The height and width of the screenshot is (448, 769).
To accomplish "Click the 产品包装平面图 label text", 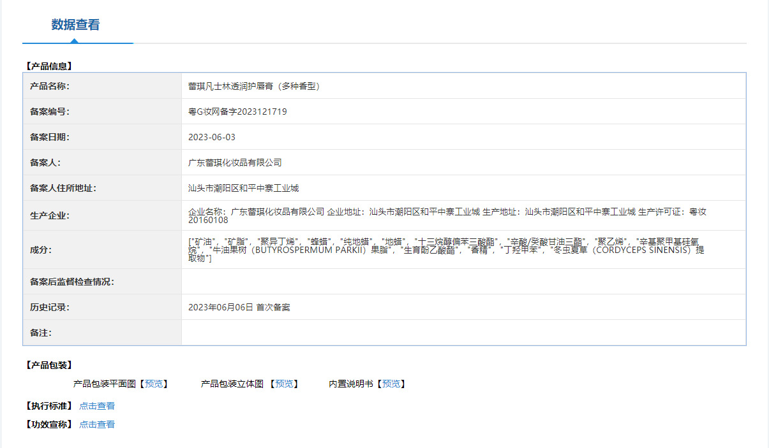I will click(105, 384).
